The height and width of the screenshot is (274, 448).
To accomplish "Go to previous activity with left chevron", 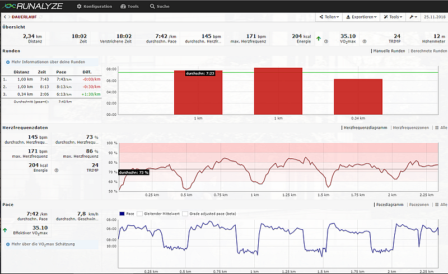I will 4,17.
